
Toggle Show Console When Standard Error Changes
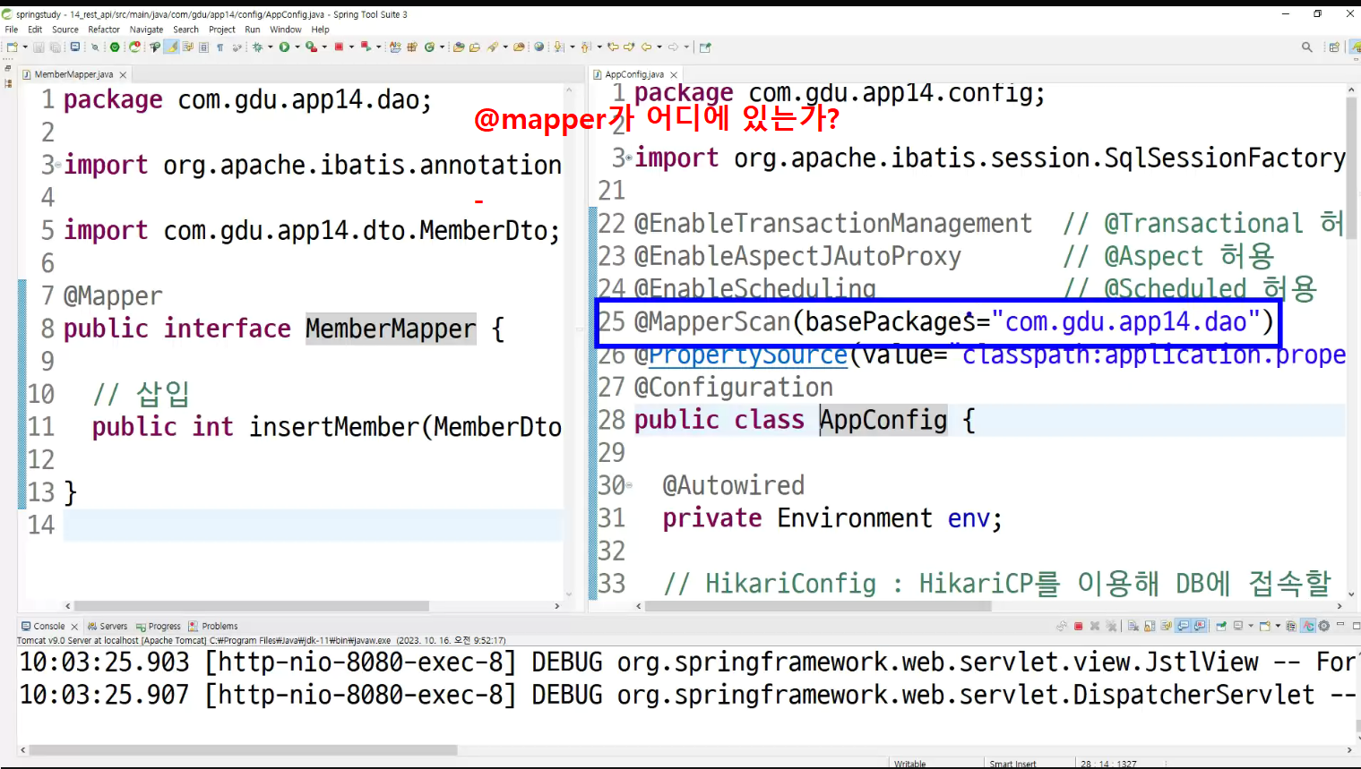[x=1200, y=626]
